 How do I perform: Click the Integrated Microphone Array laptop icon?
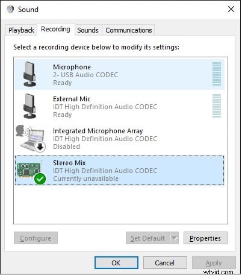pyautogui.click(x=31, y=138)
